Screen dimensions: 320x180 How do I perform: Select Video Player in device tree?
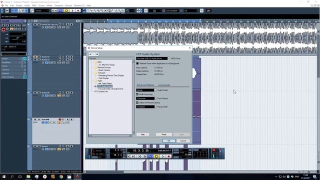[x=106, y=83]
